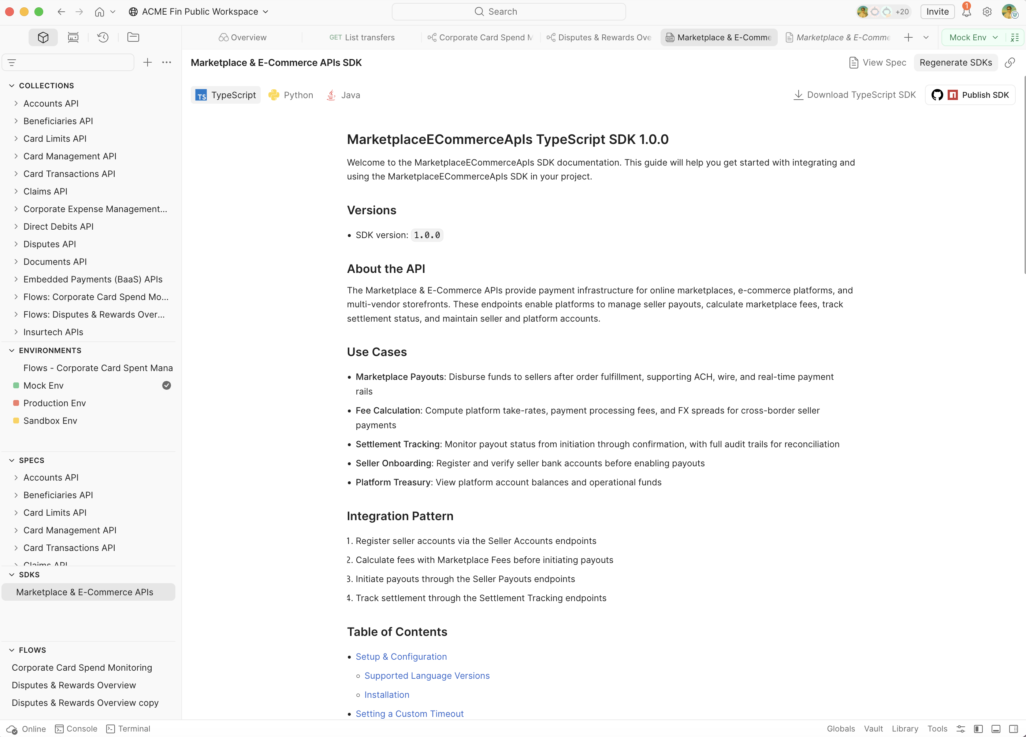Viewport: 1026px width, 737px height.
Task: Expand the Accounts API collection
Action: (x=16, y=103)
